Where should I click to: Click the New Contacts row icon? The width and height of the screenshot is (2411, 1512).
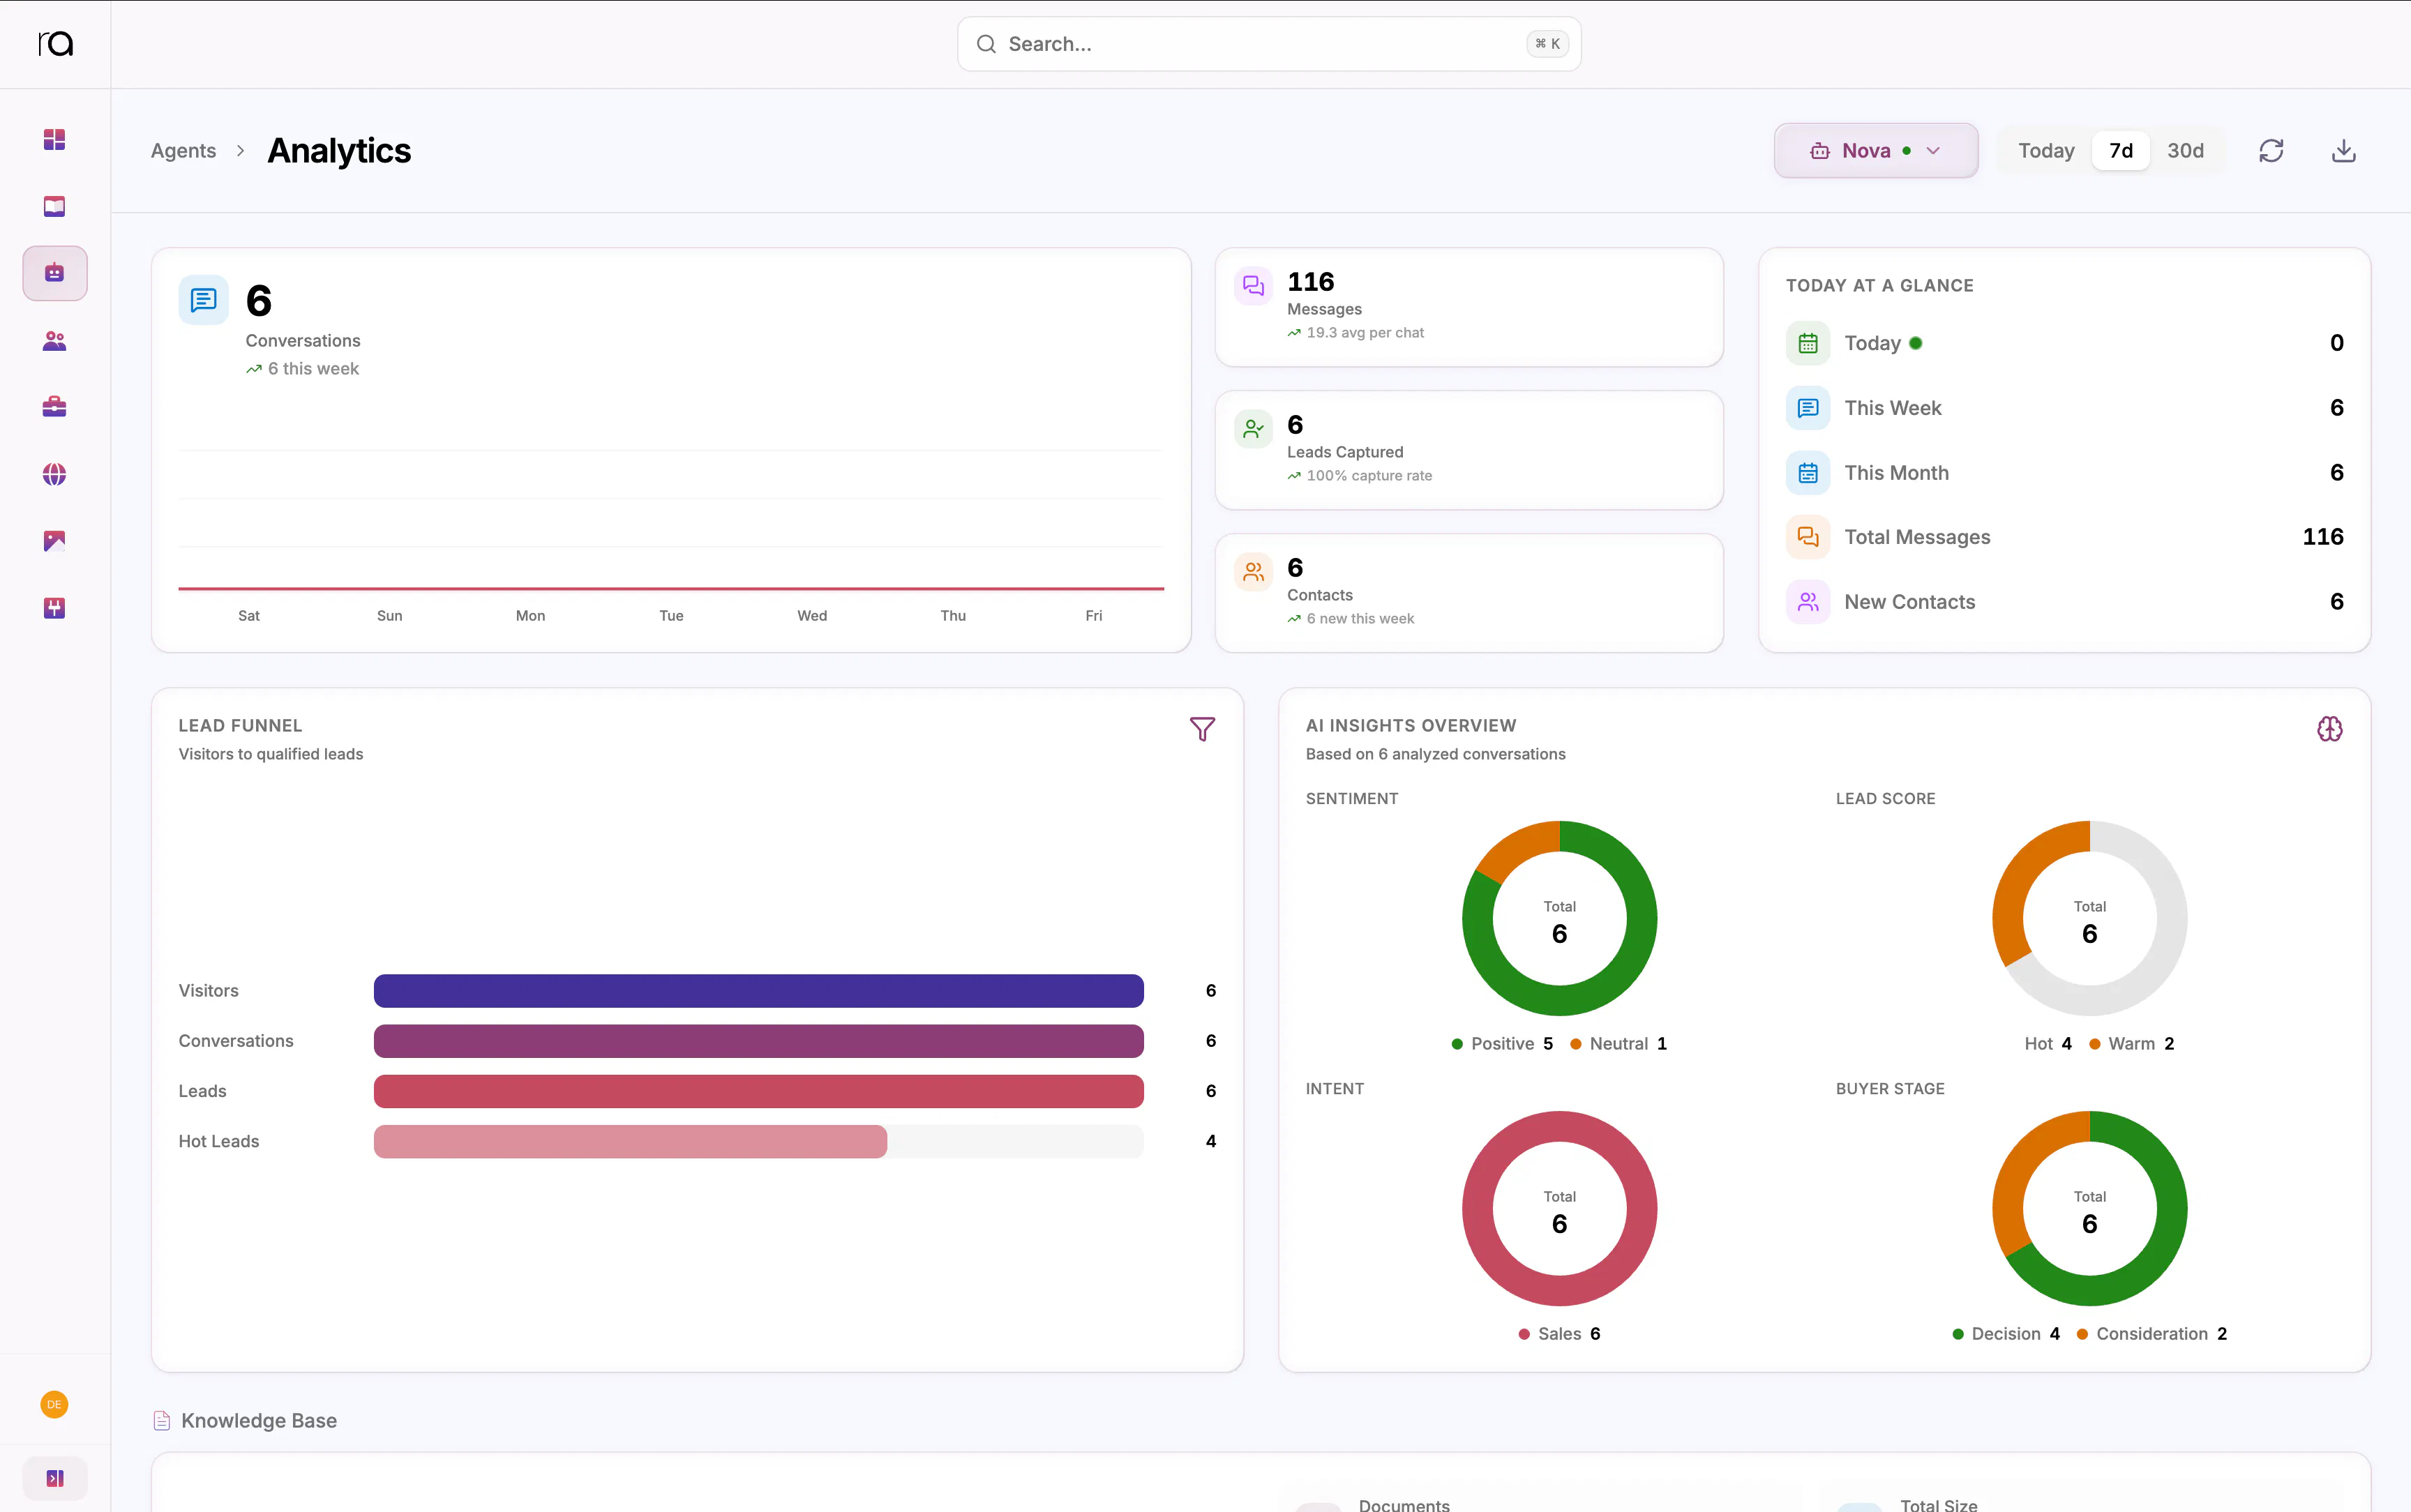1808,602
